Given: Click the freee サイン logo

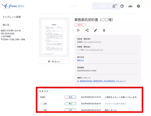Looking at the screenshot, I should (x=13, y=6).
